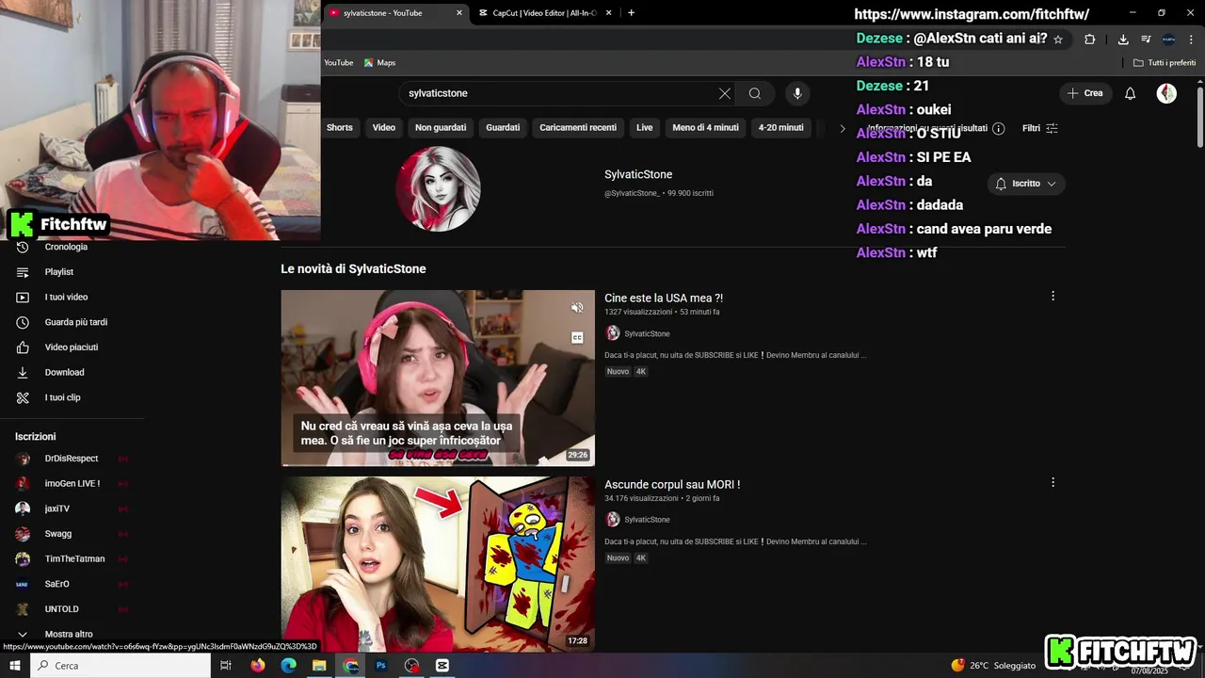
Task: Open a new Chrome tab with plus
Action: point(631,13)
